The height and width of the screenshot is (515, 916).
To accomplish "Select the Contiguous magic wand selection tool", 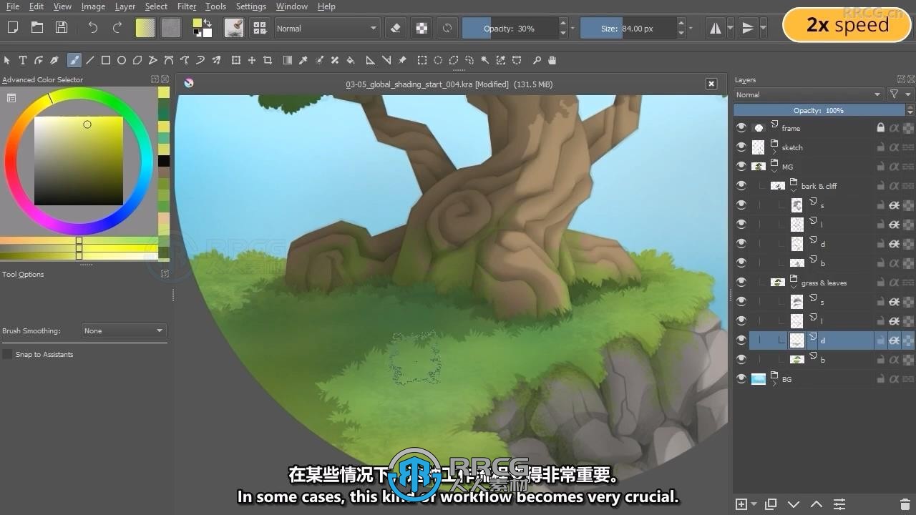I will click(485, 60).
